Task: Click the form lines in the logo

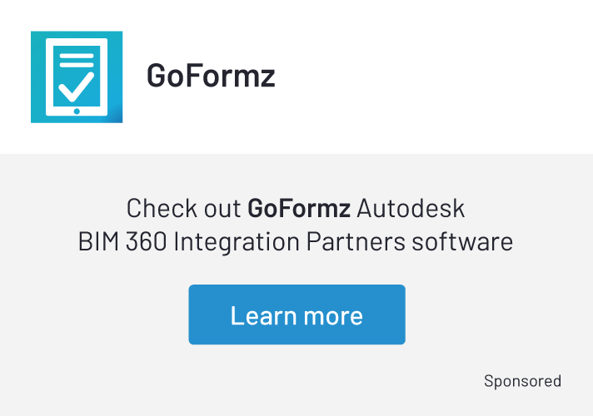Action: (x=76, y=60)
